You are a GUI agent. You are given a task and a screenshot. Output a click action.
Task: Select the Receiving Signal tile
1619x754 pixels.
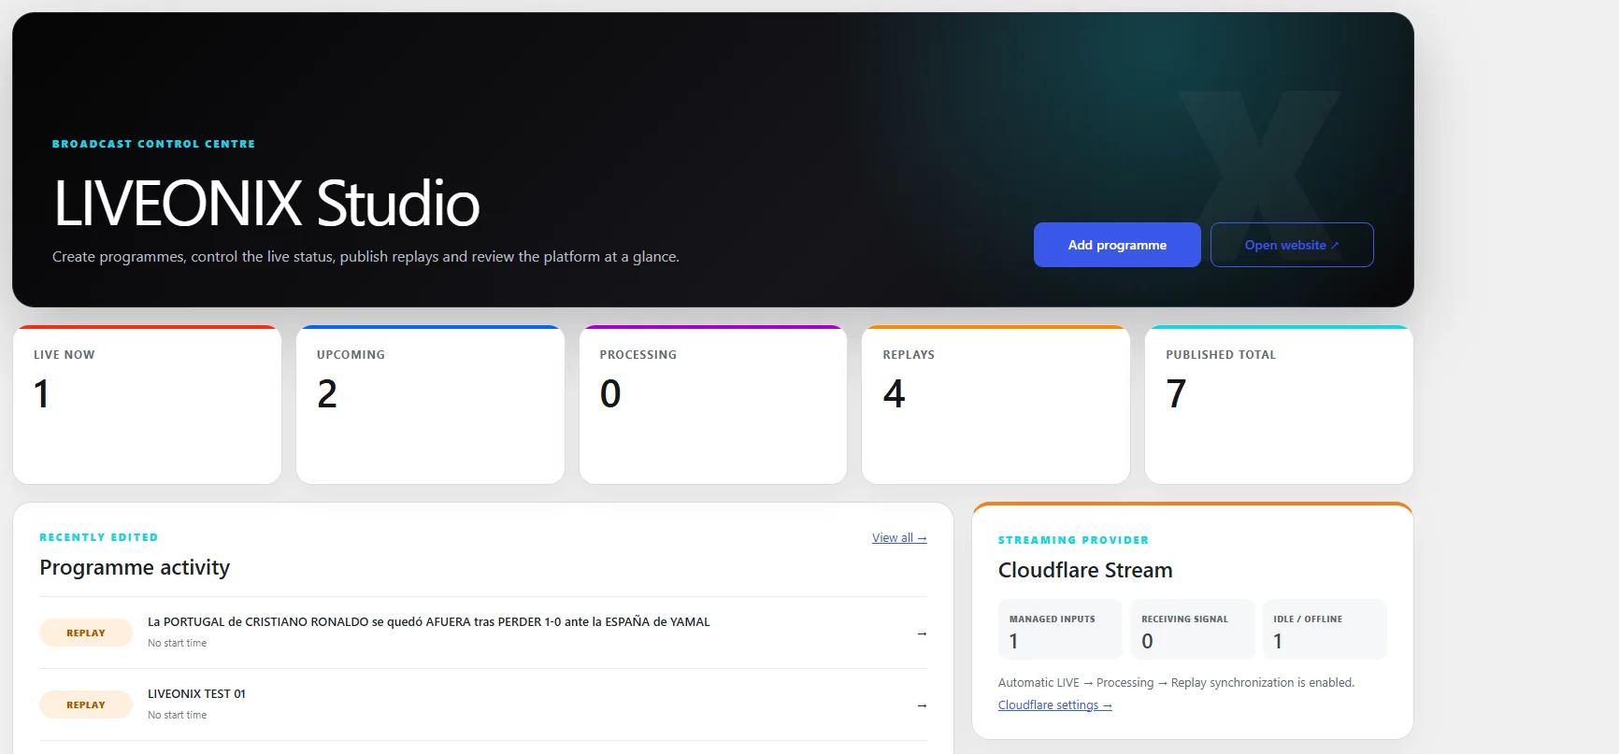(1192, 630)
